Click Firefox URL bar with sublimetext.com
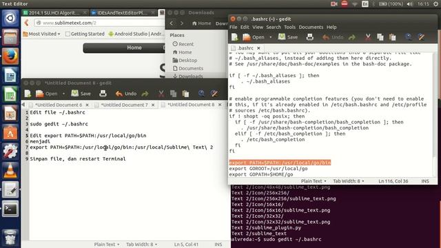 (99, 23)
